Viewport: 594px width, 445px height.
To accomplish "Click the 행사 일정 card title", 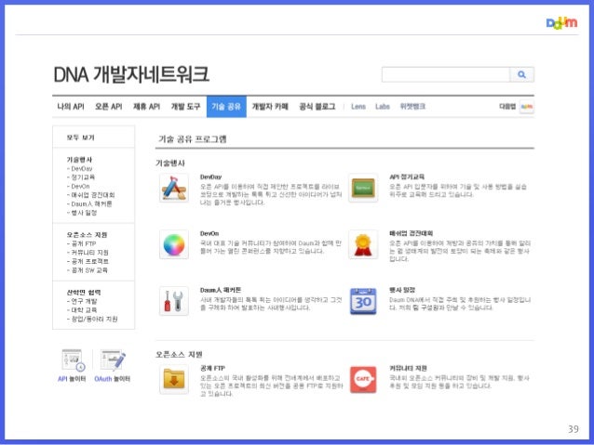I will pyautogui.click(x=402, y=290).
